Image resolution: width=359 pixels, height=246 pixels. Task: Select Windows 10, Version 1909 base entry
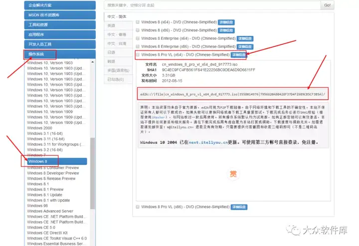(50, 112)
